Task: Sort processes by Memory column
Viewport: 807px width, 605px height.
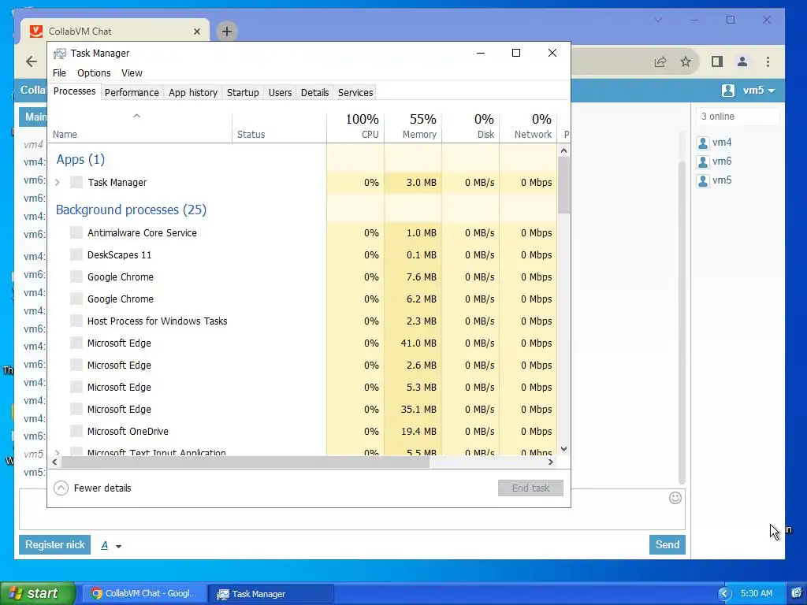Action: (413, 127)
